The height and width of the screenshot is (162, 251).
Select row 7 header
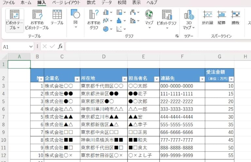click(4, 117)
